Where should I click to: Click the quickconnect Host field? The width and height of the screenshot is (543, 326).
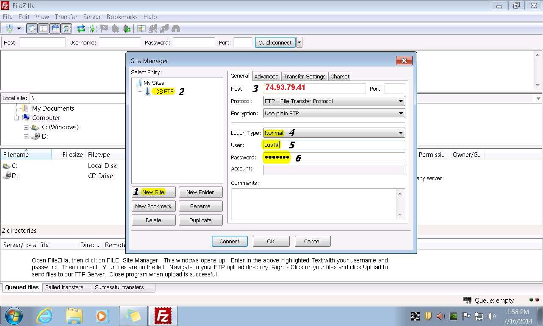point(42,42)
